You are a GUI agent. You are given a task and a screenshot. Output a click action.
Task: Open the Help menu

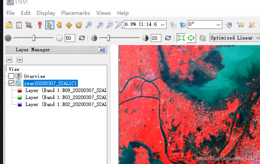click(x=123, y=13)
